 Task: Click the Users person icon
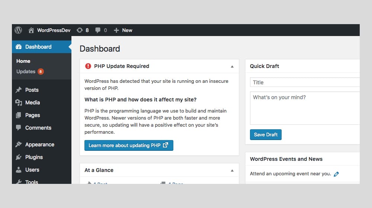pos(19,170)
